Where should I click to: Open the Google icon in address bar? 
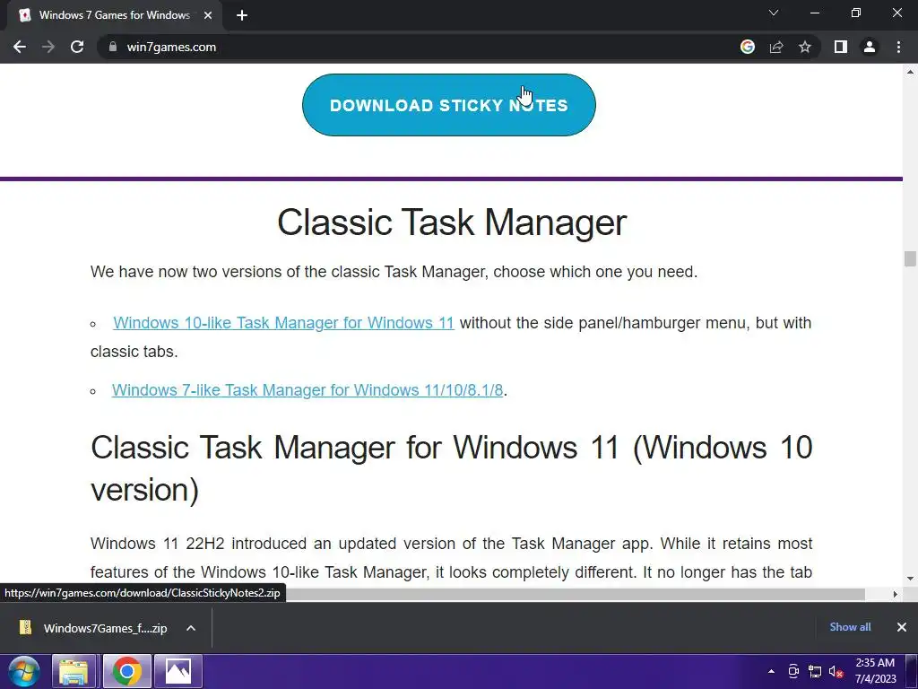[747, 47]
